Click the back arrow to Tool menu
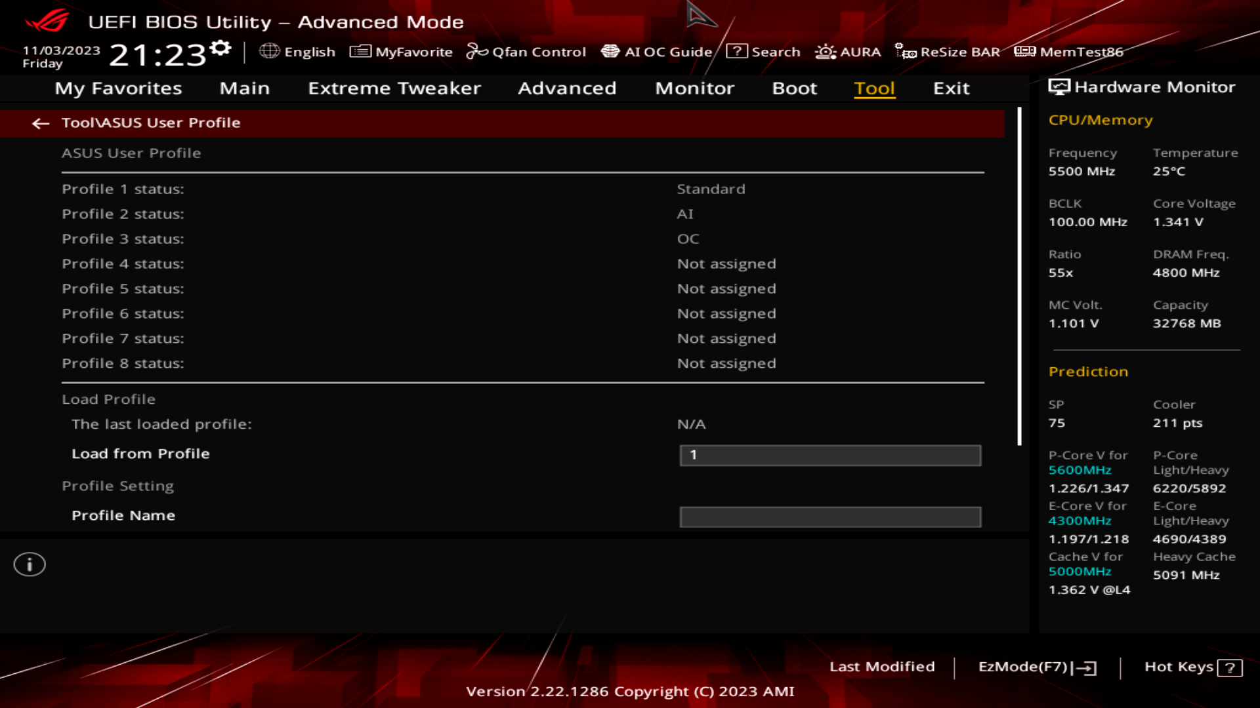The width and height of the screenshot is (1260, 708). coord(41,122)
